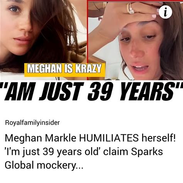Click the word 'Sparks' in the title
This screenshot has width=183, height=183.
[147, 152]
